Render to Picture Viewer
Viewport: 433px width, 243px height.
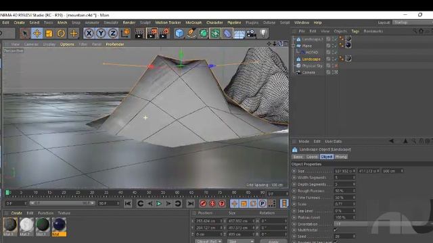point(152,33)
